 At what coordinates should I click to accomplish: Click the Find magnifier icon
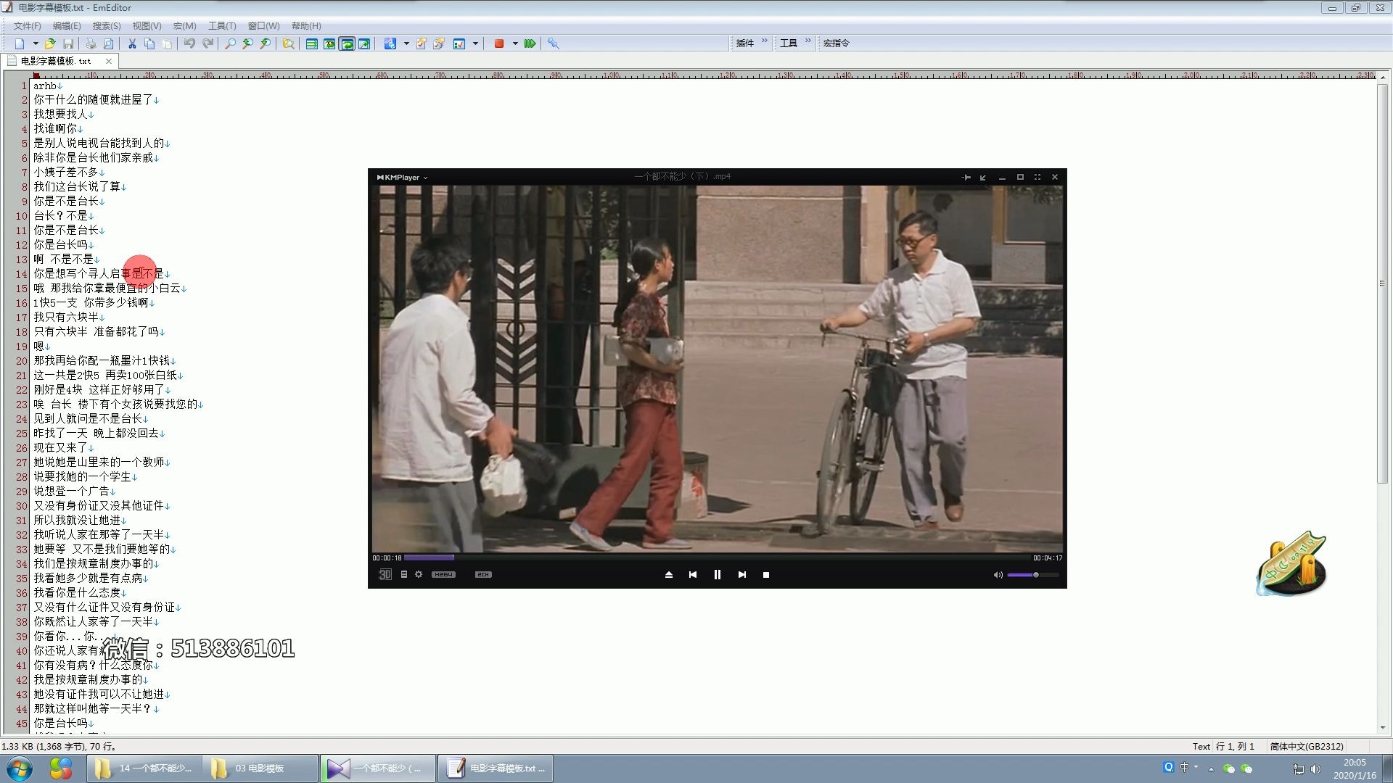(x=230, y=43)
